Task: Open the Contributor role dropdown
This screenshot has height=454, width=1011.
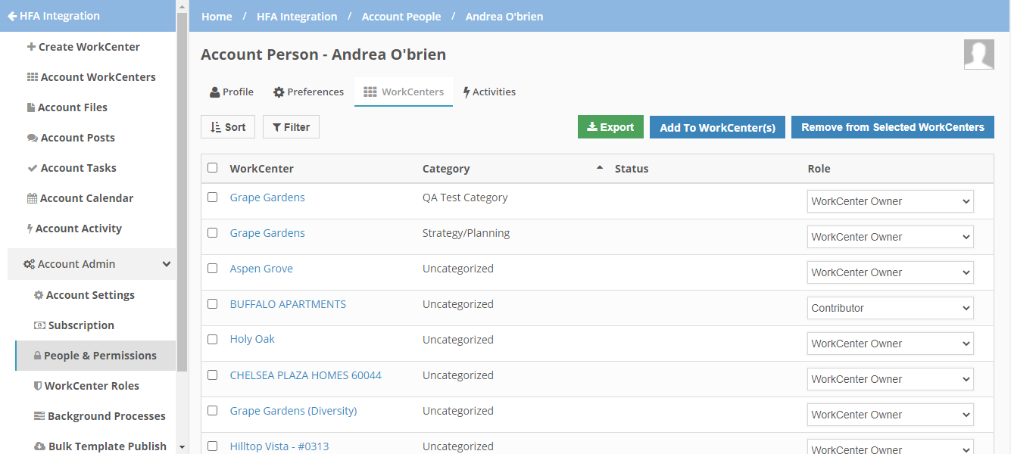Action: (890, 308)
